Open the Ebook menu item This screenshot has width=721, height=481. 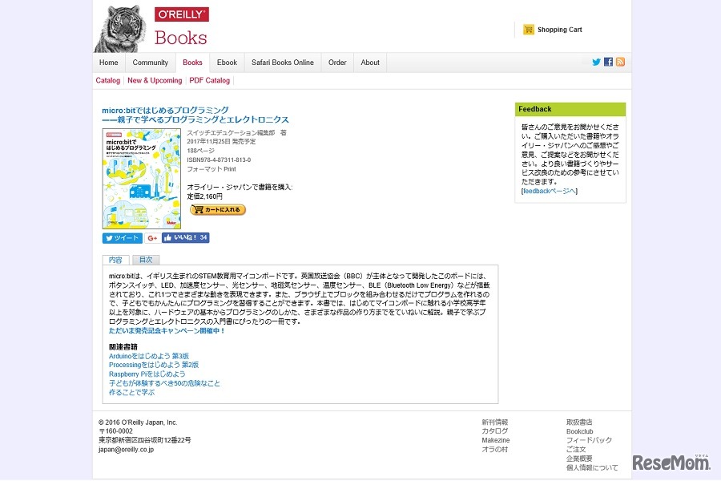click(228, 63)
